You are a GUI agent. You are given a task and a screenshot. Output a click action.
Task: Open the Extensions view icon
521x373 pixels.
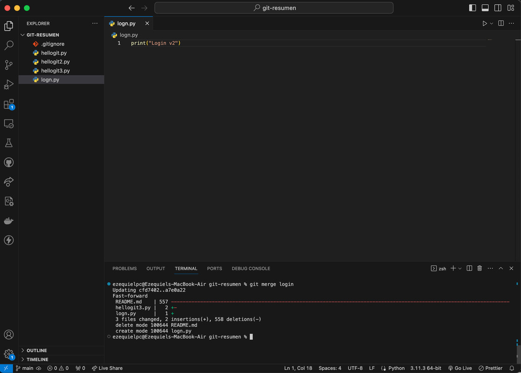point(9,104)
